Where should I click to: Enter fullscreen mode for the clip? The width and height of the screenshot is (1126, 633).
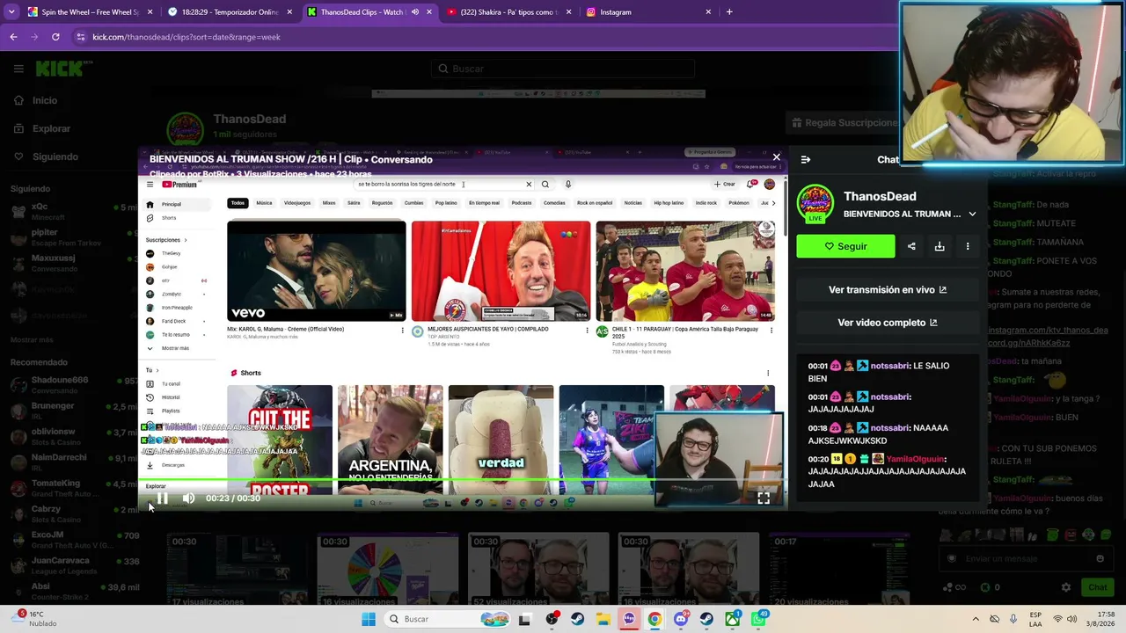coord(764,498)
